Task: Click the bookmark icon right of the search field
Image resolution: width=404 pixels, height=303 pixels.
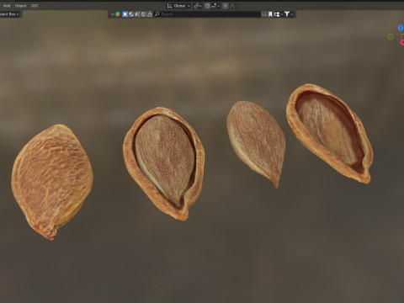Action: click(x=270, y=14)
